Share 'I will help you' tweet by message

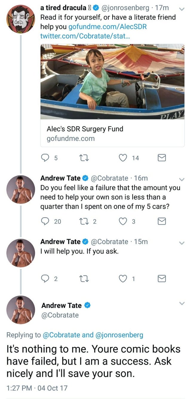(161, 279)
